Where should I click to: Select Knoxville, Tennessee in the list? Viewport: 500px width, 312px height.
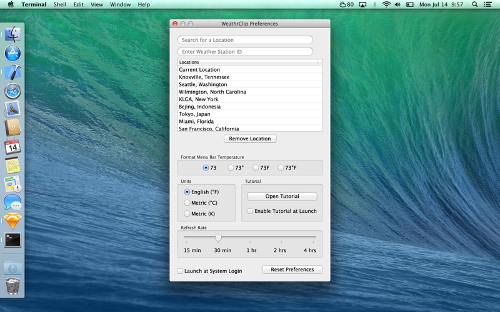[250, 77]
